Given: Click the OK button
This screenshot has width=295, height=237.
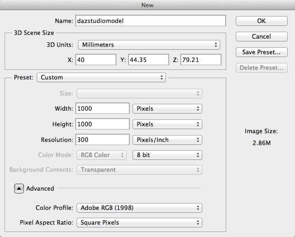Looking at the screenshot, I should 262,21.
